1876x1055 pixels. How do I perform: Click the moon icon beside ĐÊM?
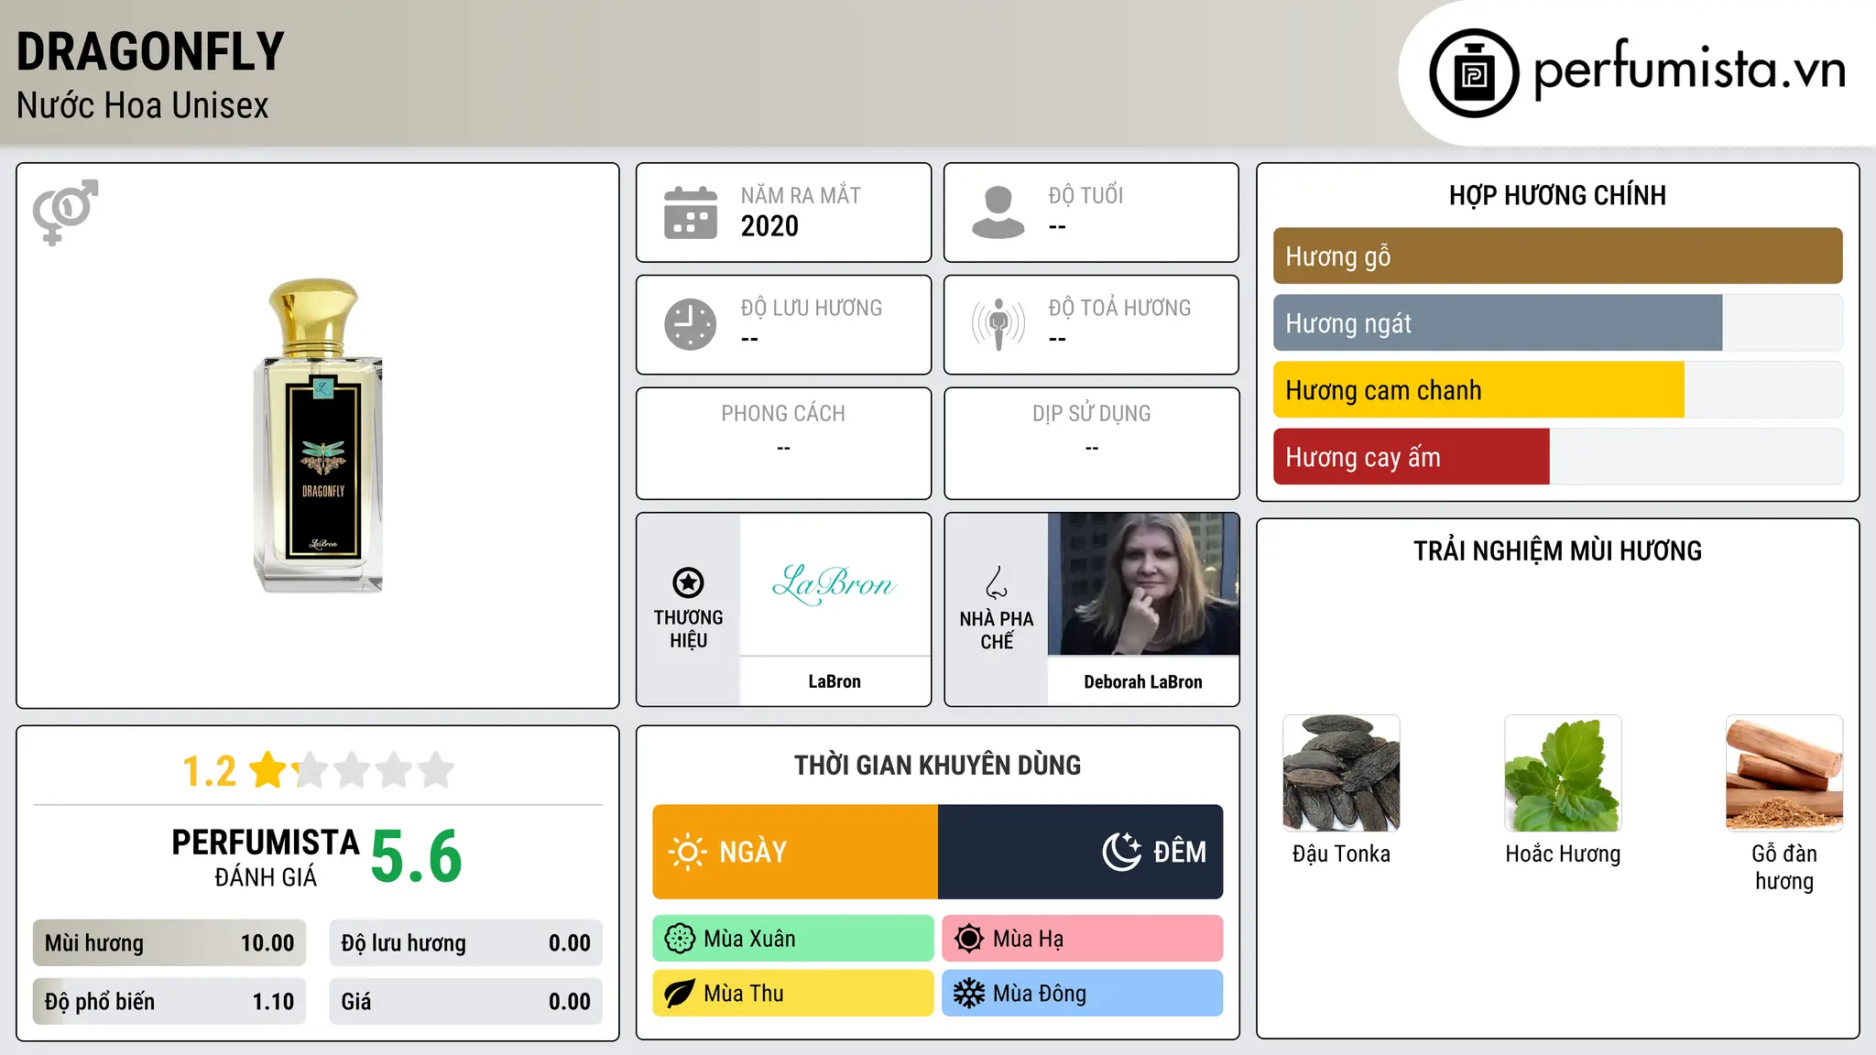(x=1122, y=852)
